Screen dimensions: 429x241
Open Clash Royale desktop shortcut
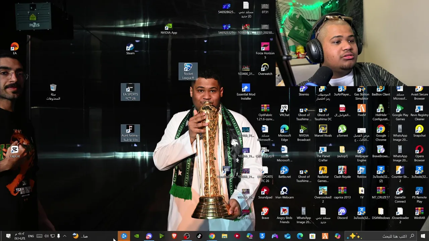click(x=342, y=172)
